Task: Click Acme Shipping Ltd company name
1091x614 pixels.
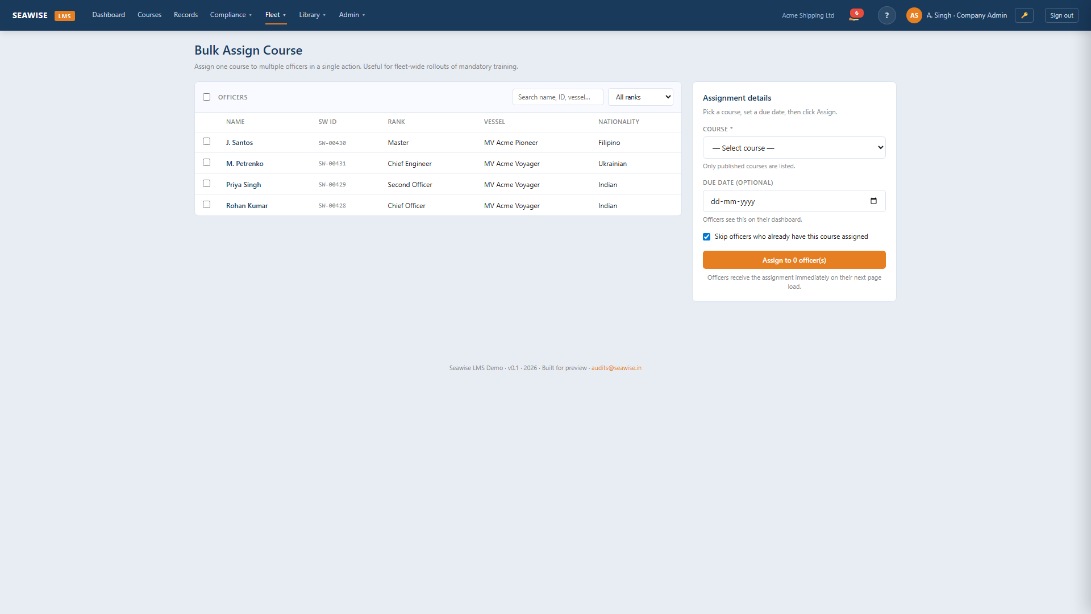Action: (808, 15)
